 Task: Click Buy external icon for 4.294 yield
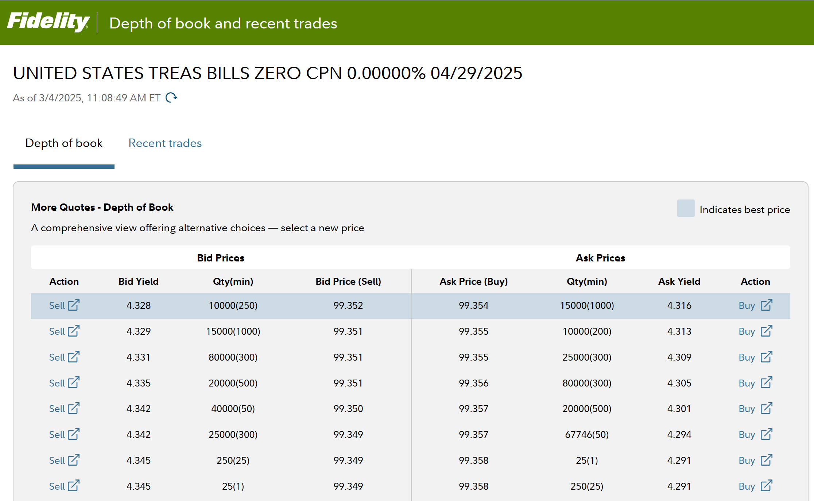click(x=766, y=434)
